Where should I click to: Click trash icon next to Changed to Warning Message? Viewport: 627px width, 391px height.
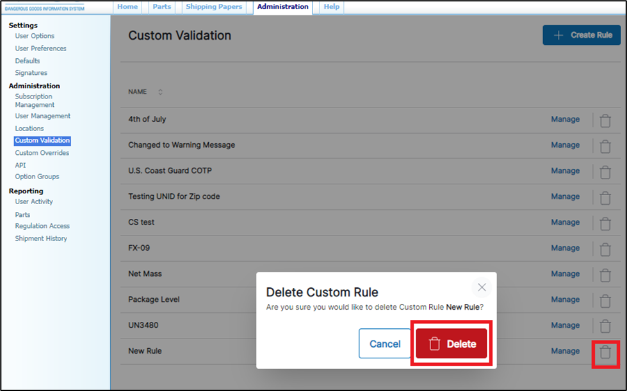[x=605, y=146]
